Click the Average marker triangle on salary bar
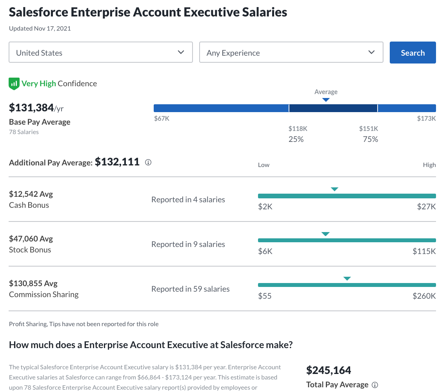 click(x=326, y=100)
